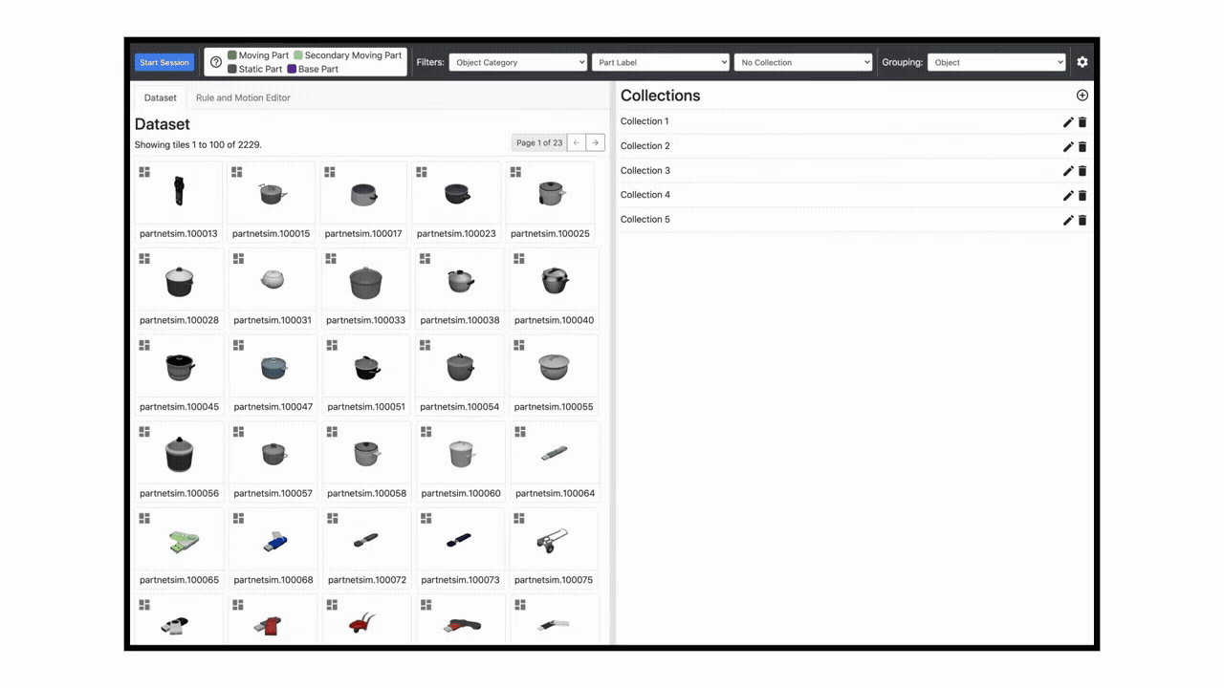Click the pencil icon for Collection 4

pos(1068,196)
